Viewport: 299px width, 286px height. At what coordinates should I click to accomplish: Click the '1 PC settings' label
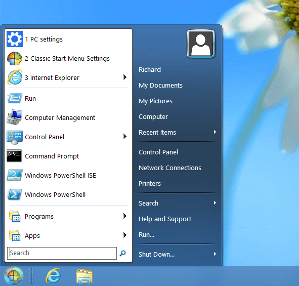click(44, 39)
